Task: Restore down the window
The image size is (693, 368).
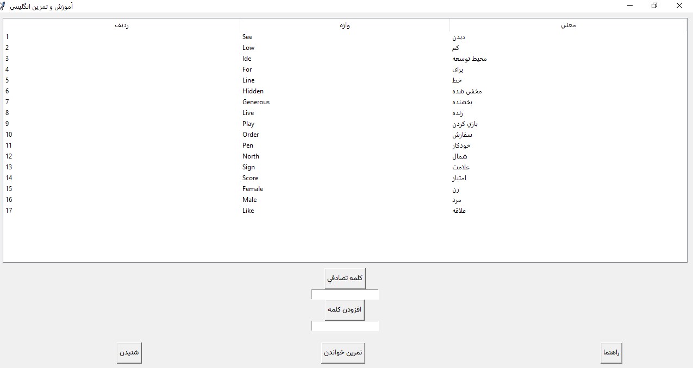Action: [654, 5]
